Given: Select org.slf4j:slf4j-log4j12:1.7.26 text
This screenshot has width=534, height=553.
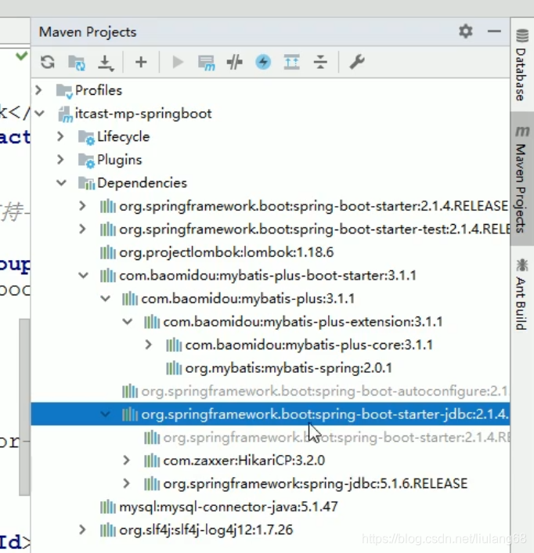Looking at the screenshot, I should (x=206, y=530).
